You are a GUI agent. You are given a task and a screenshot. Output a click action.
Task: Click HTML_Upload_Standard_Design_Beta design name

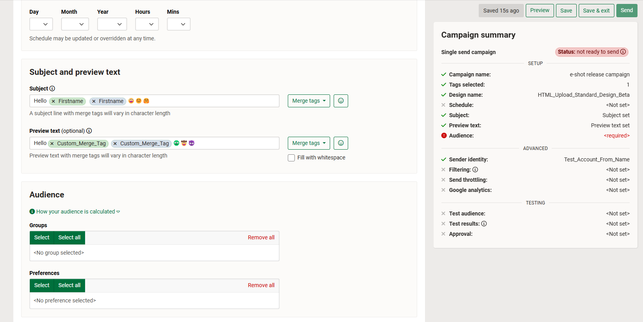tap(583, 95)
